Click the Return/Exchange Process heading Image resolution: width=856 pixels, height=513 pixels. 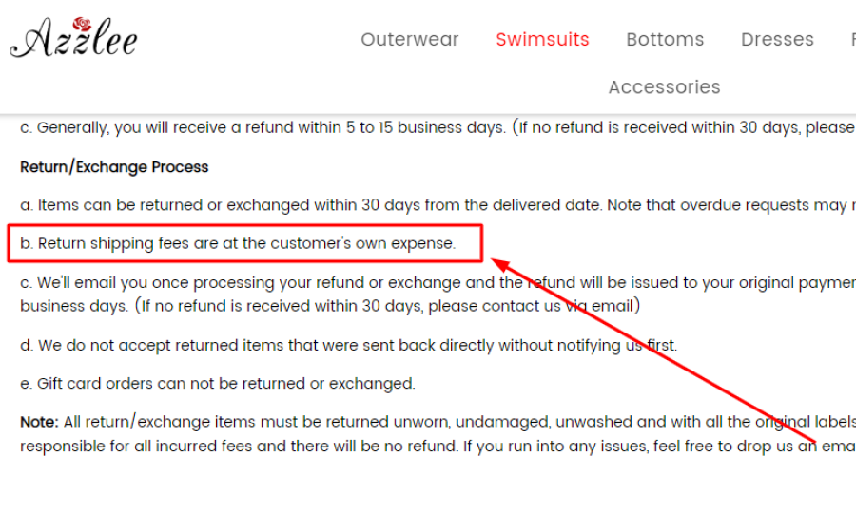pyautogui.click(x=114, y=167)
